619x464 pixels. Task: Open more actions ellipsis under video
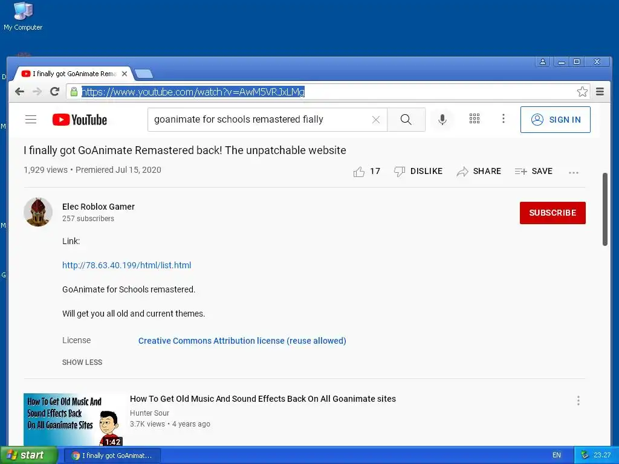coord(574,172)
